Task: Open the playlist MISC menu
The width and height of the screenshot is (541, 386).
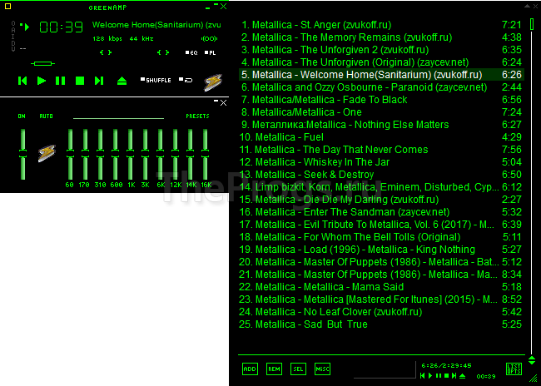Action: click(x=322, y=369)
